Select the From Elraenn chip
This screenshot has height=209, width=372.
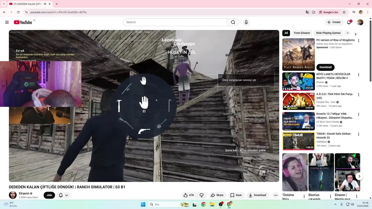coord(302,33)
